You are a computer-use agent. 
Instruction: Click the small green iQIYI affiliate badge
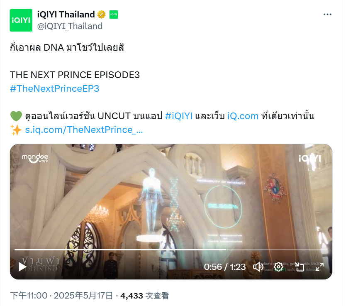pyautogui.click(x=113, y=15)
